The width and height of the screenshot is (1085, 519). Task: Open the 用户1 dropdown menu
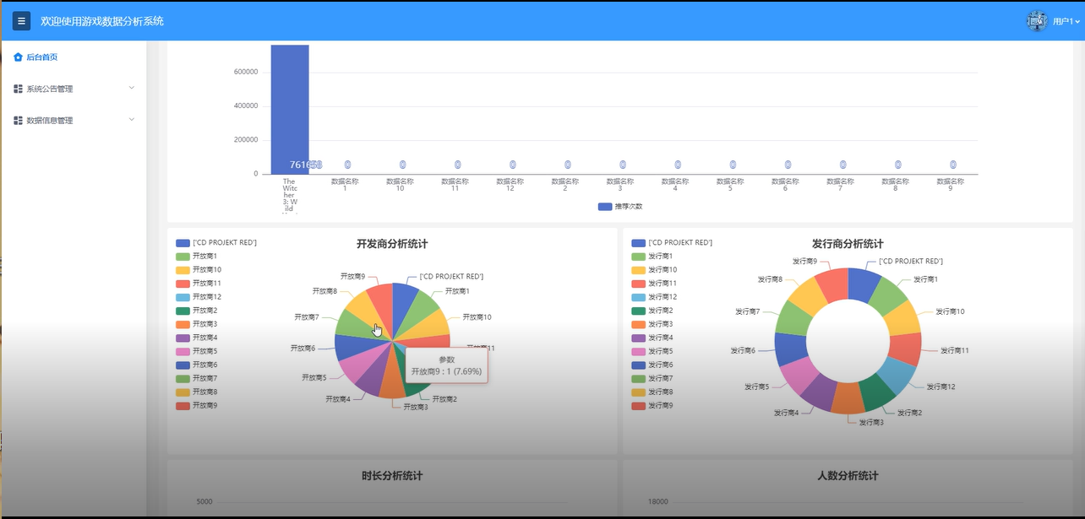point(1063,20)
